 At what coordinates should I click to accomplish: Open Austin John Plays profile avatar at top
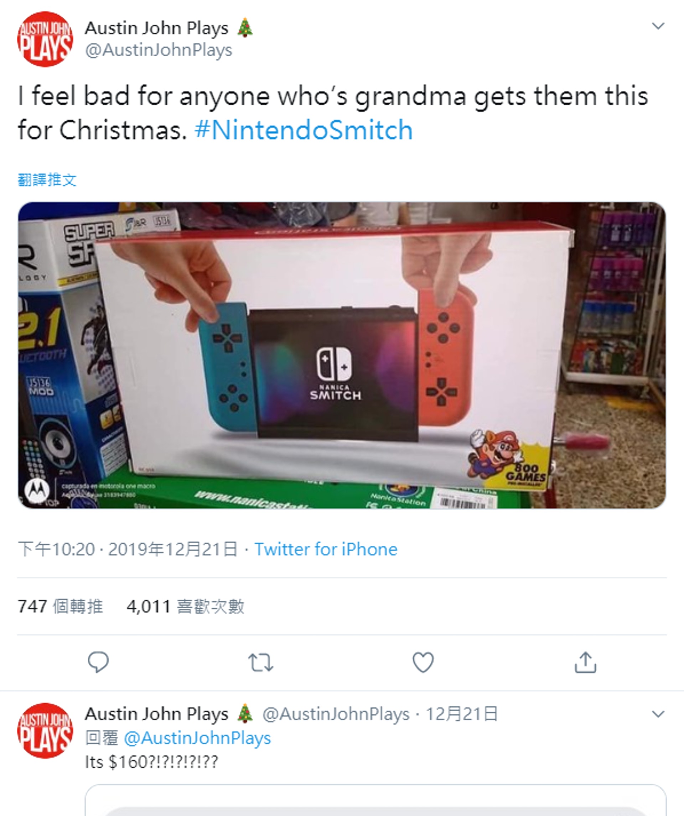tap(45, 39)
